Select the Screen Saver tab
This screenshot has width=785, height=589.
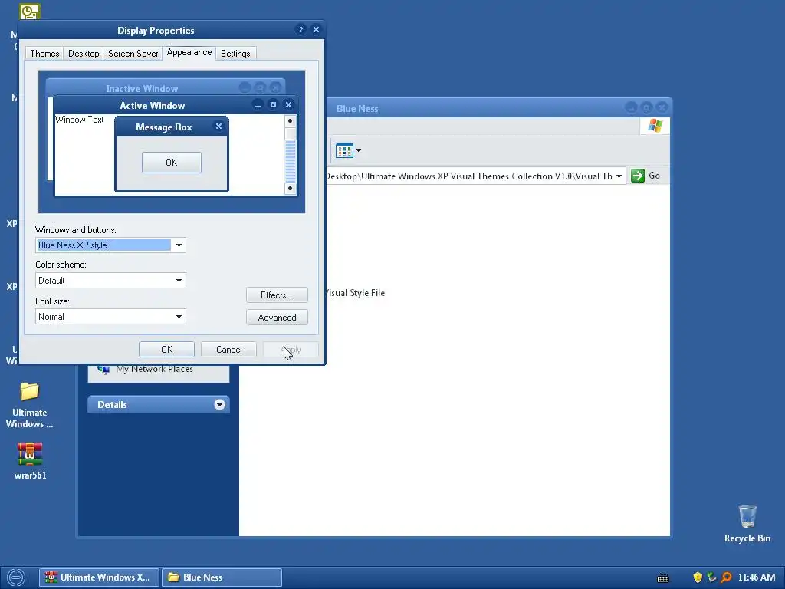point(133,54)
